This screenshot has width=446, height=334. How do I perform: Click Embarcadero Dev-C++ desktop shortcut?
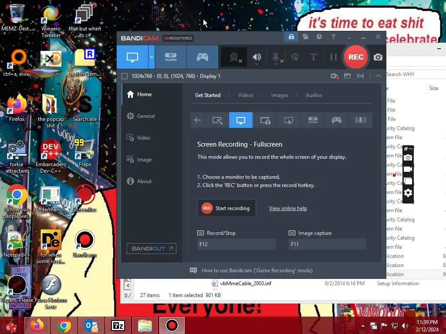(51, 156)
